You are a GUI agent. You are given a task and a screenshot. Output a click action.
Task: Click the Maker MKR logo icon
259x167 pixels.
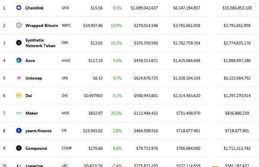point(19,113)
